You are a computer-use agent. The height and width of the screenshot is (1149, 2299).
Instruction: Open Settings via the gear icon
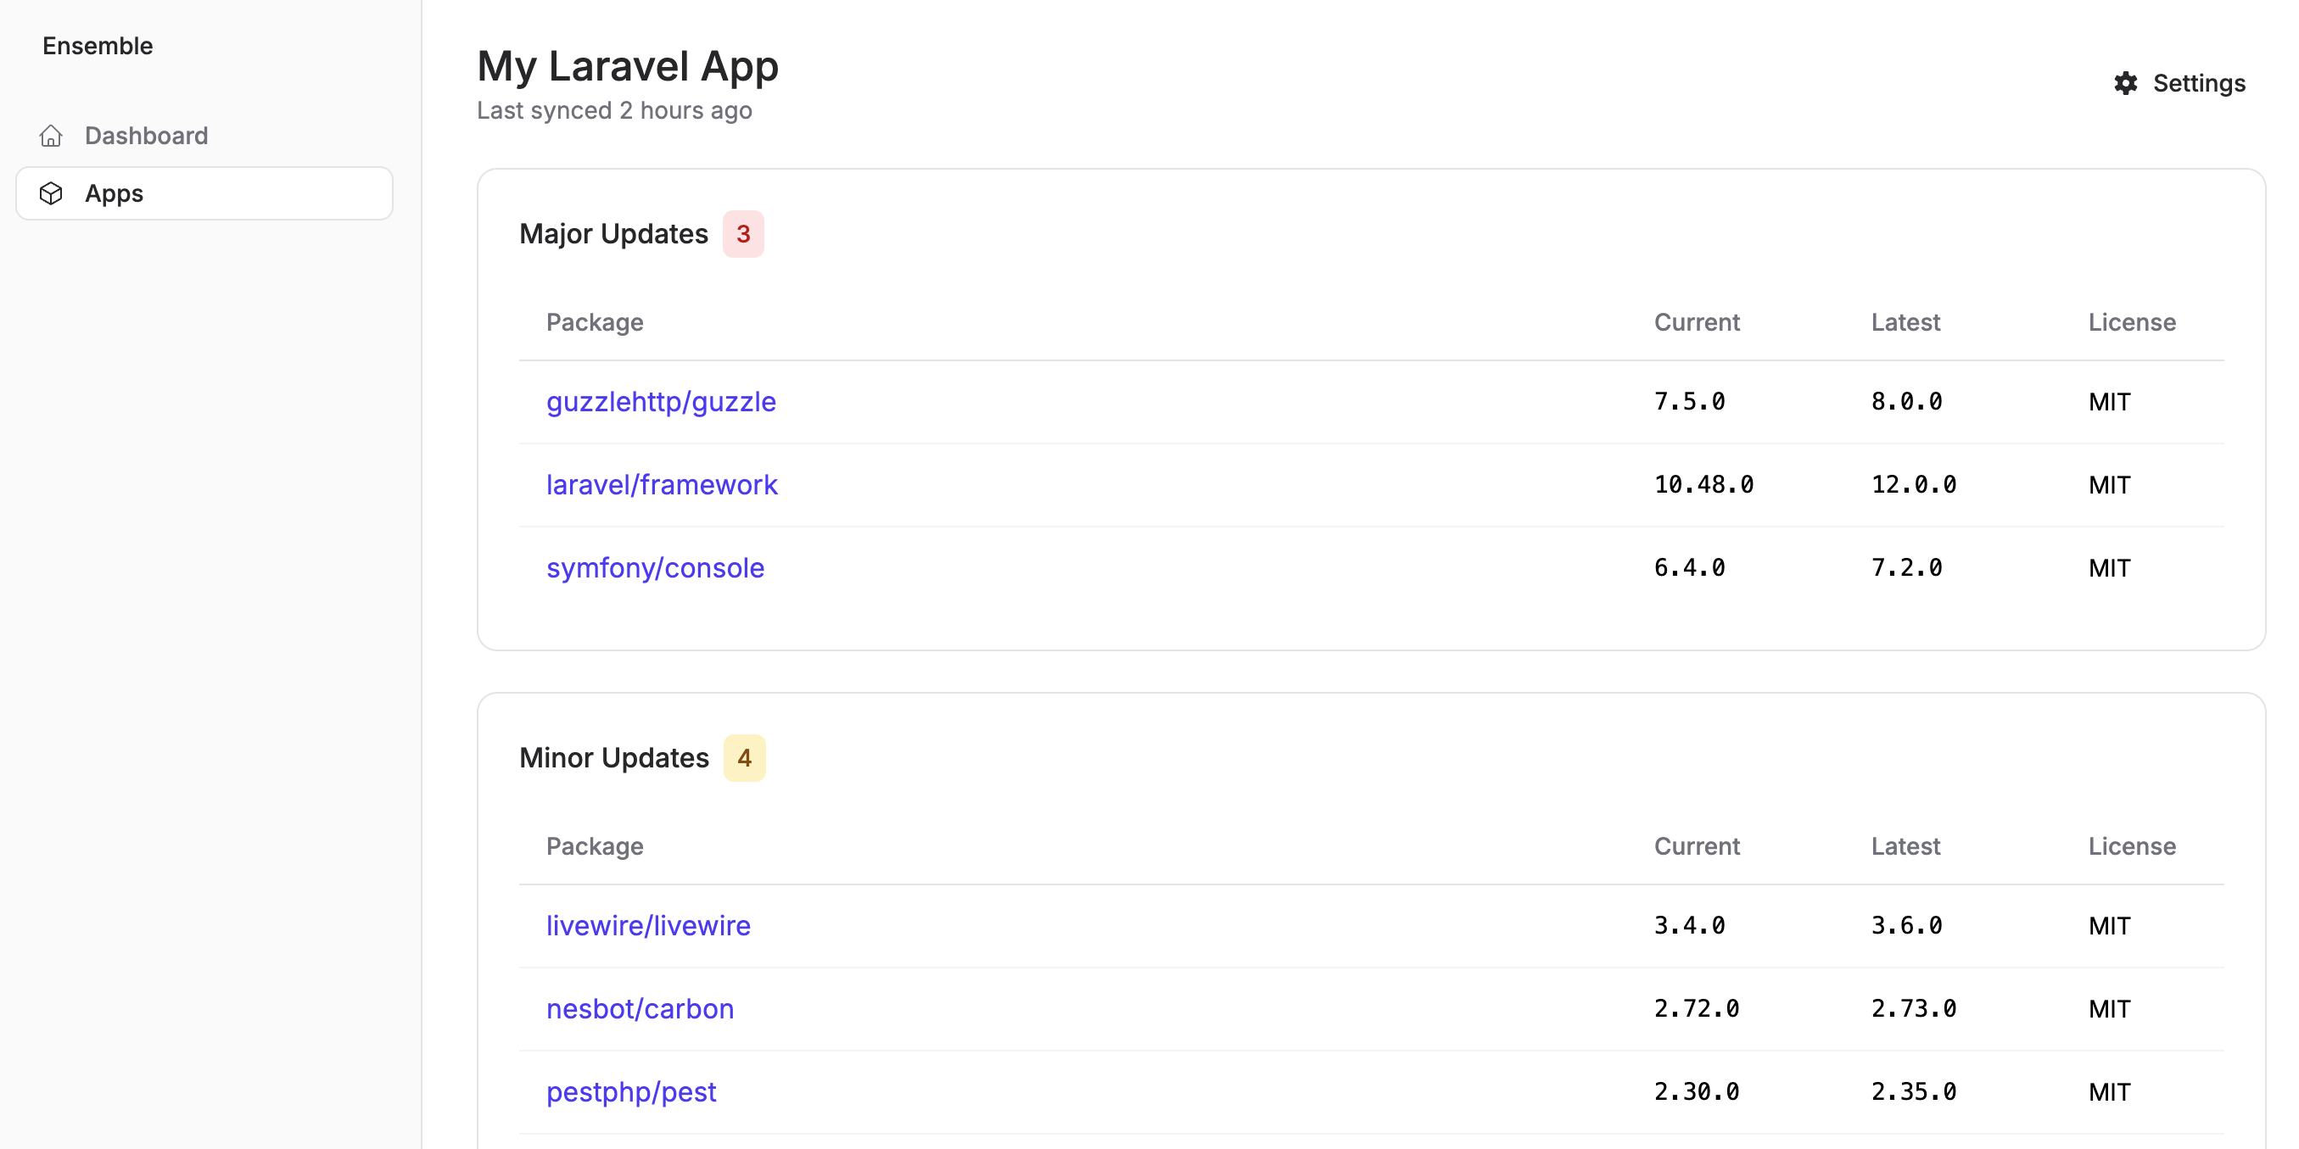pos(2127,82)
